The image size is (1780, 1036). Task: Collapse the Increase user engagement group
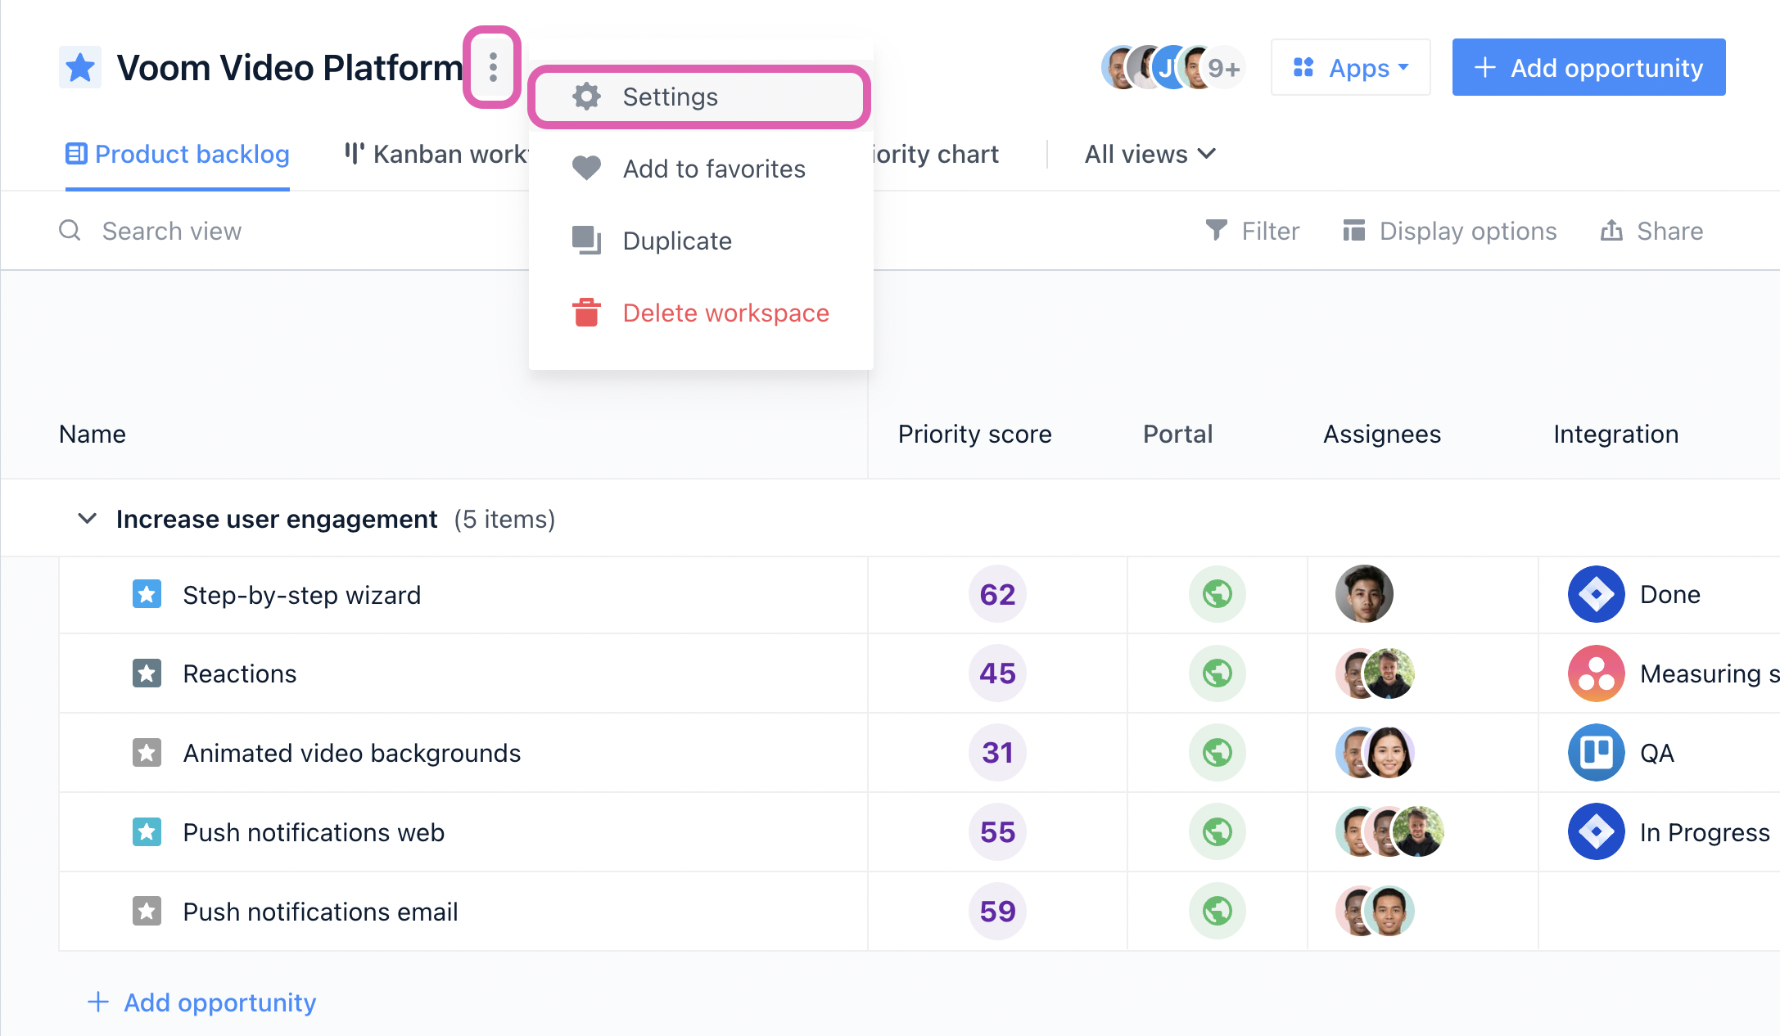point(87,519)
